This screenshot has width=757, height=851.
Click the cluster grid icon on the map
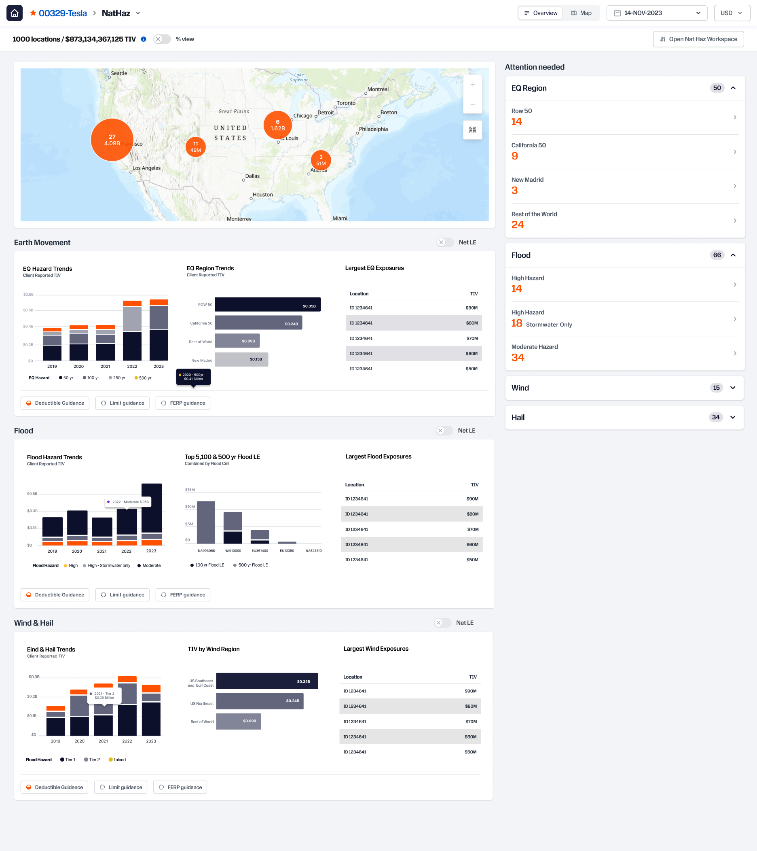click(472, 130)
